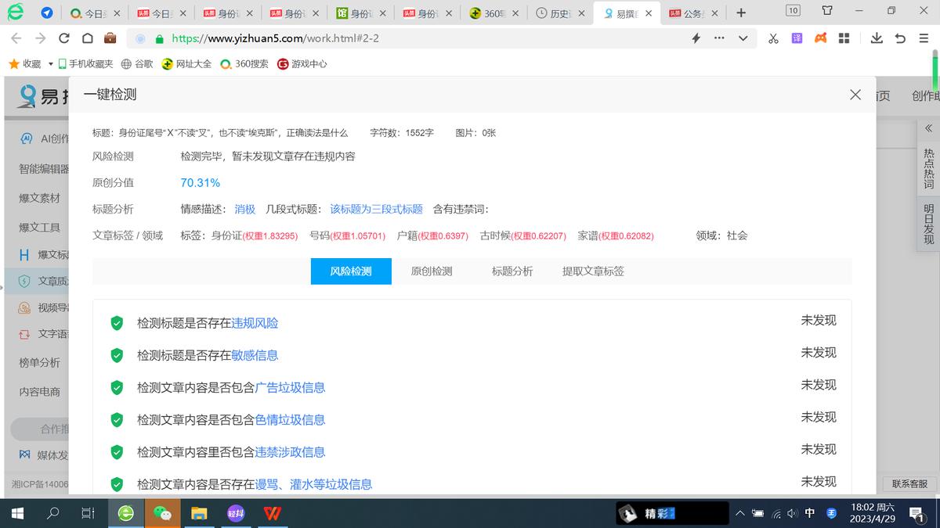This screenshot has width=940, height=528.
Task: Expand hidden system tray icons chevron
Action: (739, 513)
